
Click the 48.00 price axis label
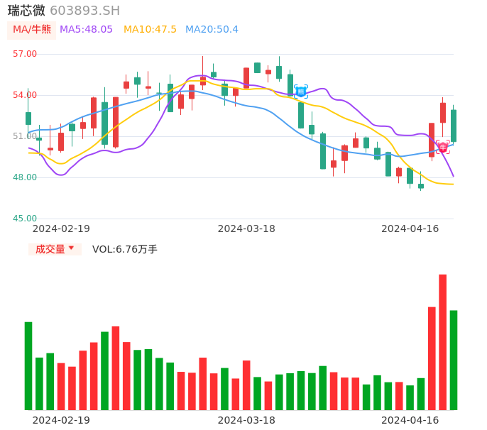pyautogui.click(x=25, y=177)
